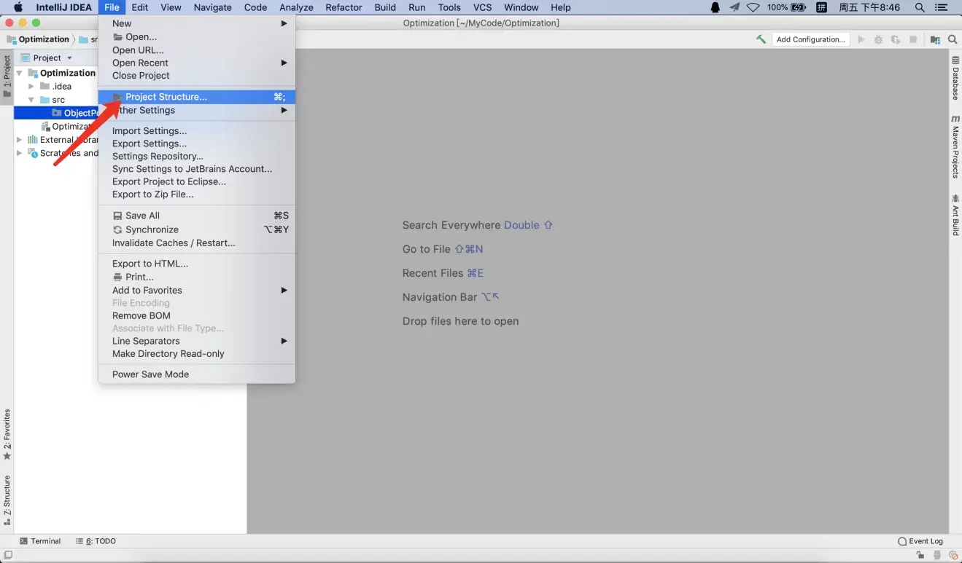Open the Z: Structure side tab
Image resolution: width=962 pixels, height=563 pixels.
[x=7, y=501]
